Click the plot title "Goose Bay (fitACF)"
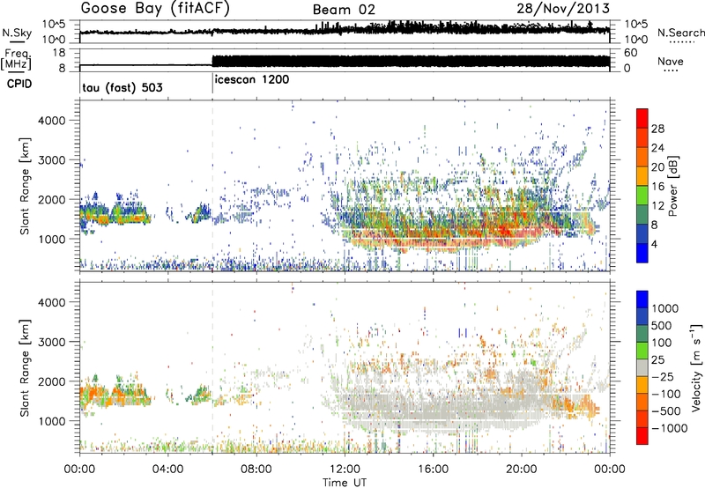705x488 pixels. click(155, 8)
